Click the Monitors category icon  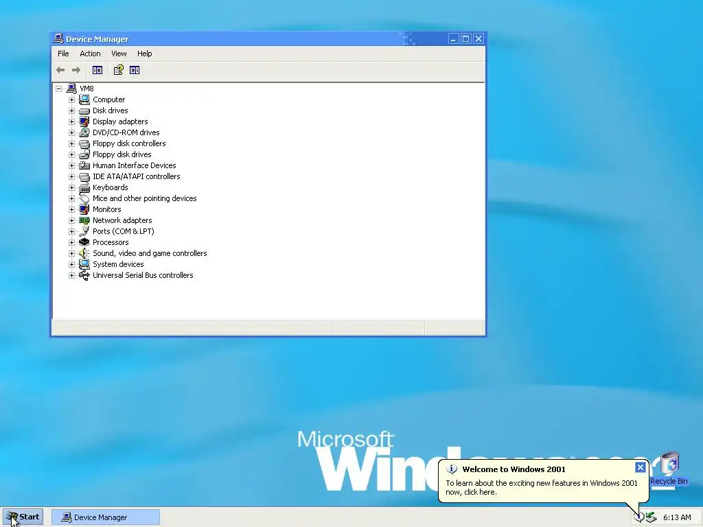[x=84, y=209]
